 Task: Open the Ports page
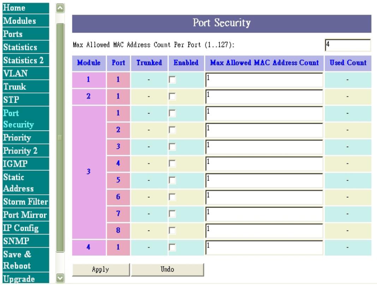[26, 34]
